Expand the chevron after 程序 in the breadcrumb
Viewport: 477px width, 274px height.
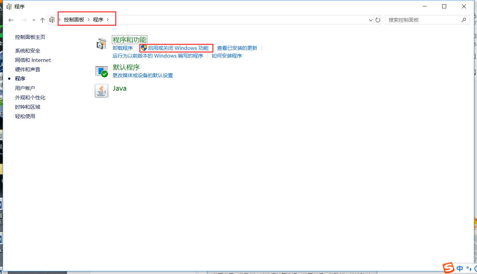(108, 20)
